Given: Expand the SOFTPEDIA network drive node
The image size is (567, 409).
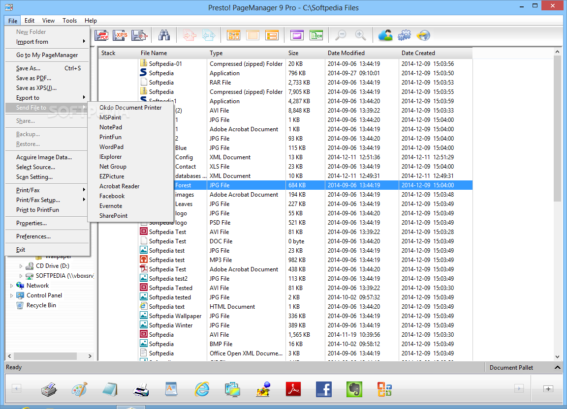Looking at the screenshot, I should pos(21,276).
